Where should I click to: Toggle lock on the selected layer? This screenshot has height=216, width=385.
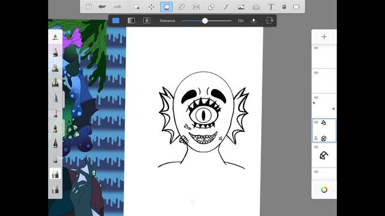pos(316,139)
